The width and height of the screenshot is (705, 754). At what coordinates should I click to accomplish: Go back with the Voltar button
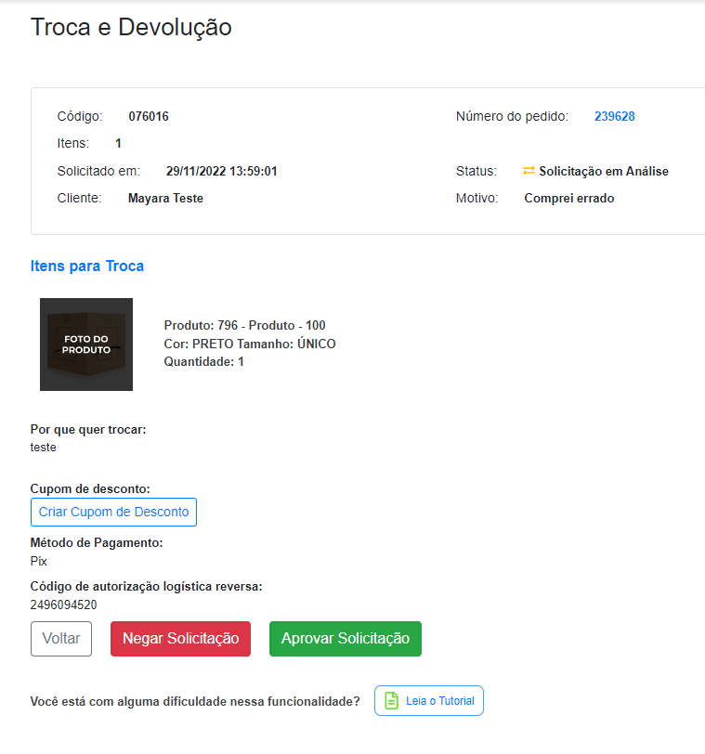tap(61, 639)
